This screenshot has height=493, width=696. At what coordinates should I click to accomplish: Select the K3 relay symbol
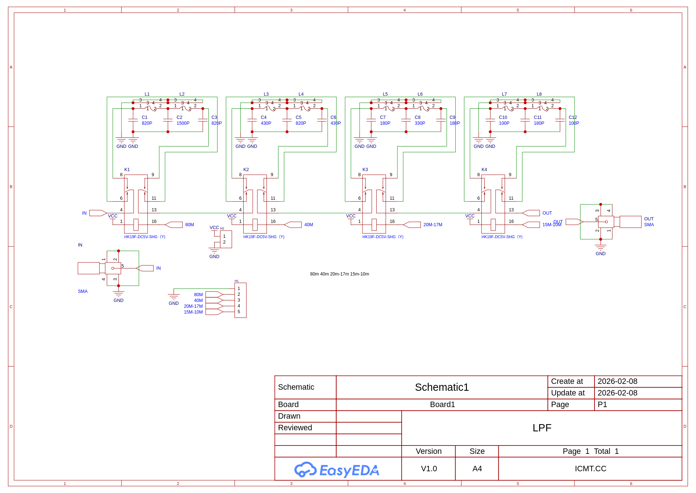(374, 204)
